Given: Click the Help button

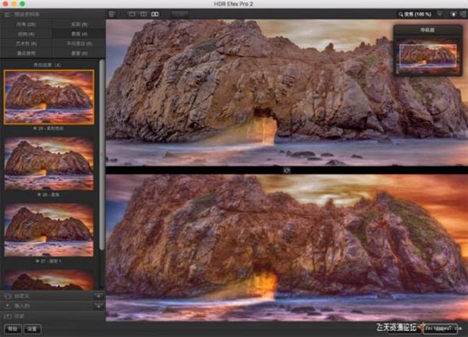Looking at the screenshot, I should tap(13, 328).
